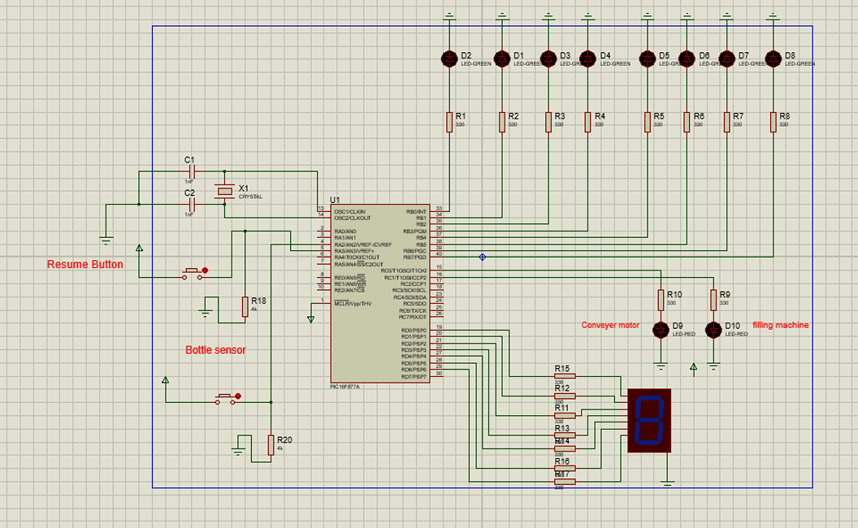Select capacitor C1 in the schematic

191,172
